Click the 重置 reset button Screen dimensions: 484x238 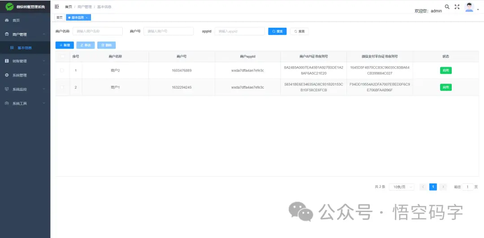299,31
